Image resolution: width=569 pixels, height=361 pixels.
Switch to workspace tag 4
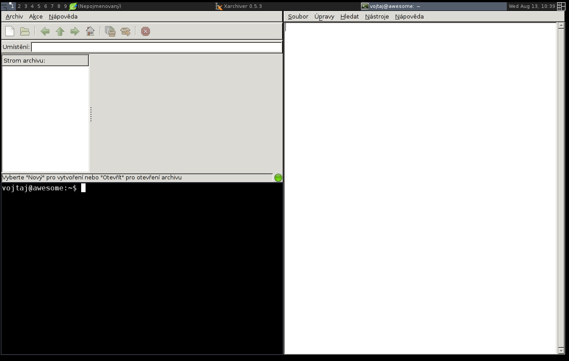(x=32, y=6)
